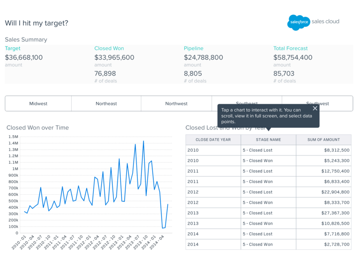Click the 76,898 deals count
Image resolution: width=358 pixels, height=268 pixels.
click(105, 73)
